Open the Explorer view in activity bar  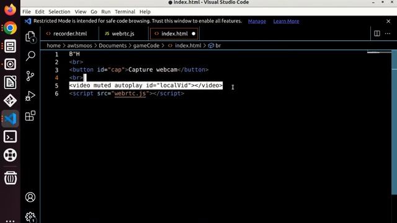click(30, 37)
